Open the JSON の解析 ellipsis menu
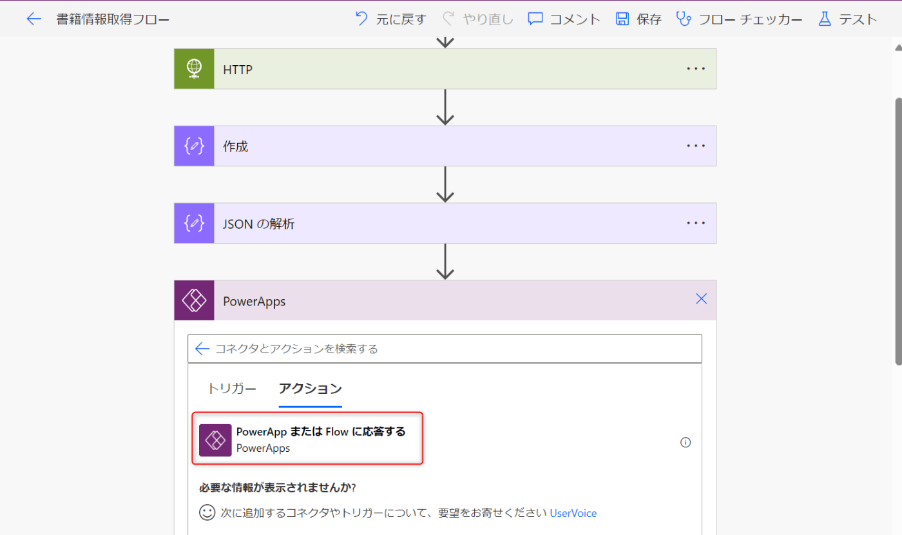The width and height of the screenshot is (902, 535). (696, 223)
